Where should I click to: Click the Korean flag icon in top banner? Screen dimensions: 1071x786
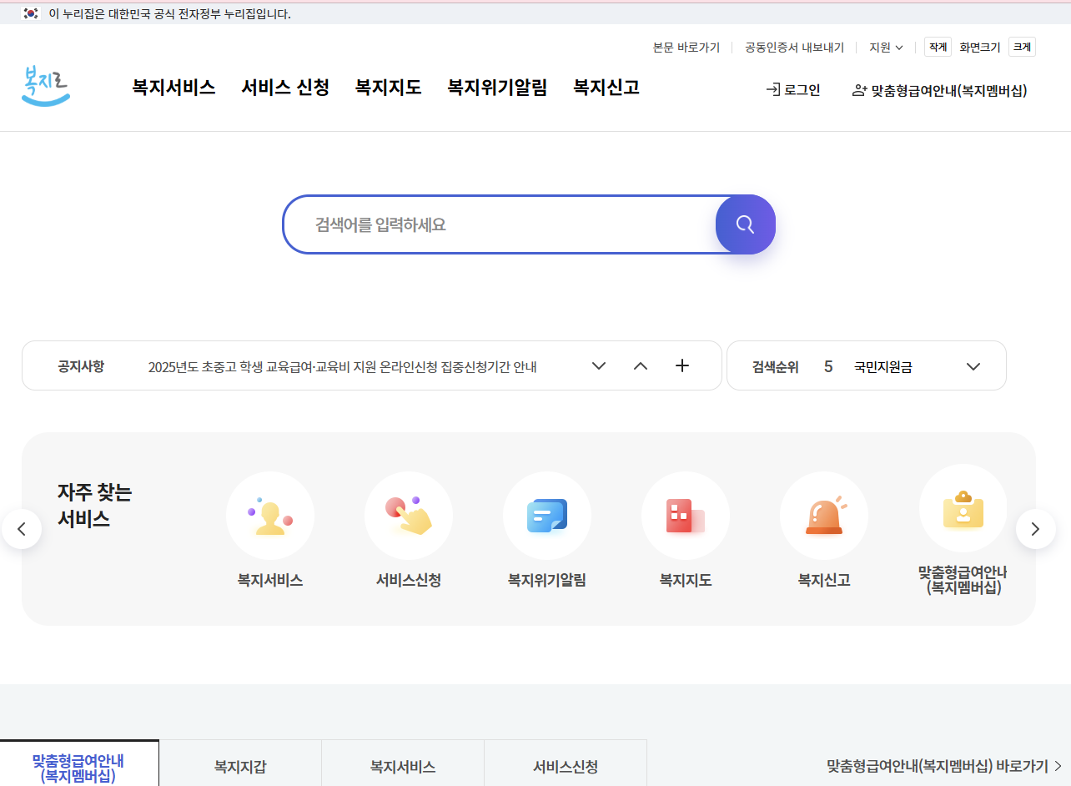click(x=31, y=14)
